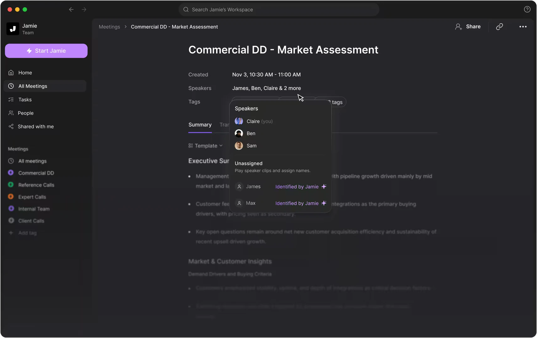Click the workspace search field
Viewport: 537px width, 338px height.
pos(279,9)
